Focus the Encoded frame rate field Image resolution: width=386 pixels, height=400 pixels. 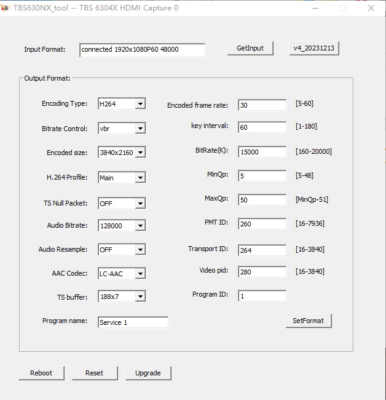262,105
